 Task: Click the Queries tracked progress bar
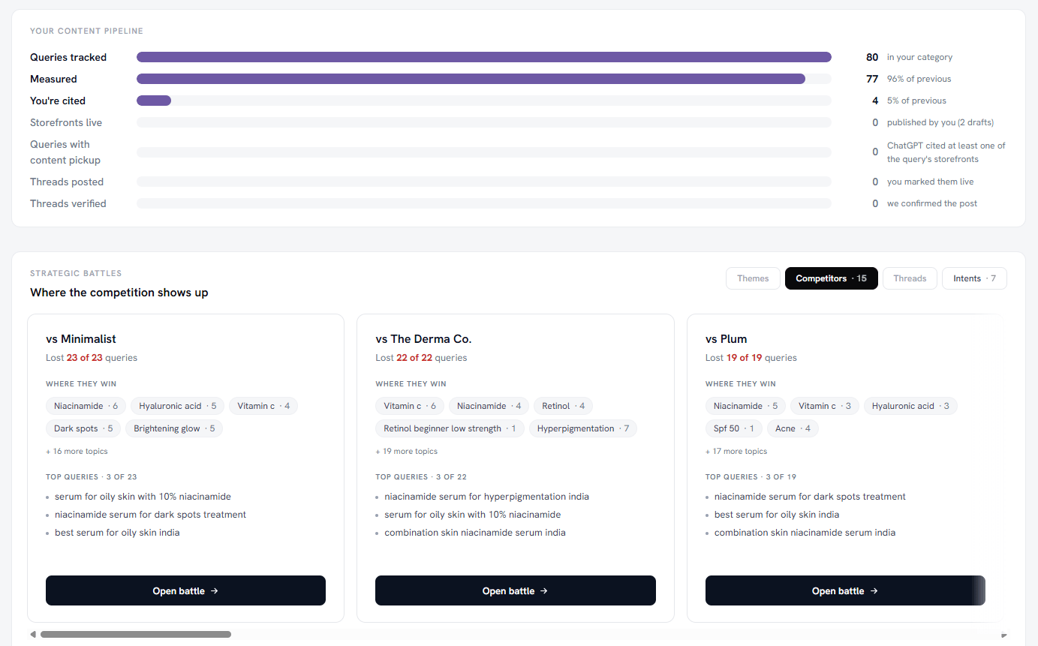(x=484, y=57)
